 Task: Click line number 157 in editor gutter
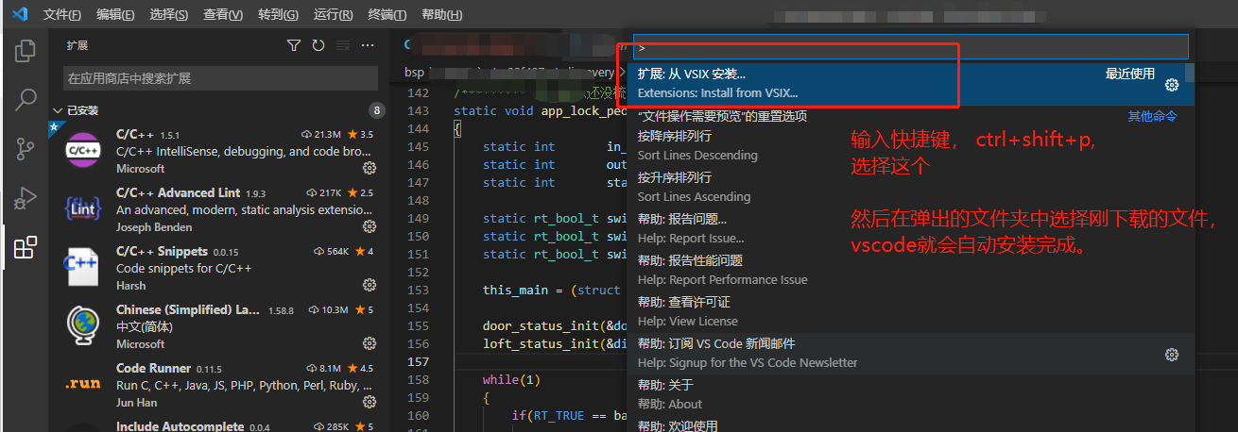[418, 362]
